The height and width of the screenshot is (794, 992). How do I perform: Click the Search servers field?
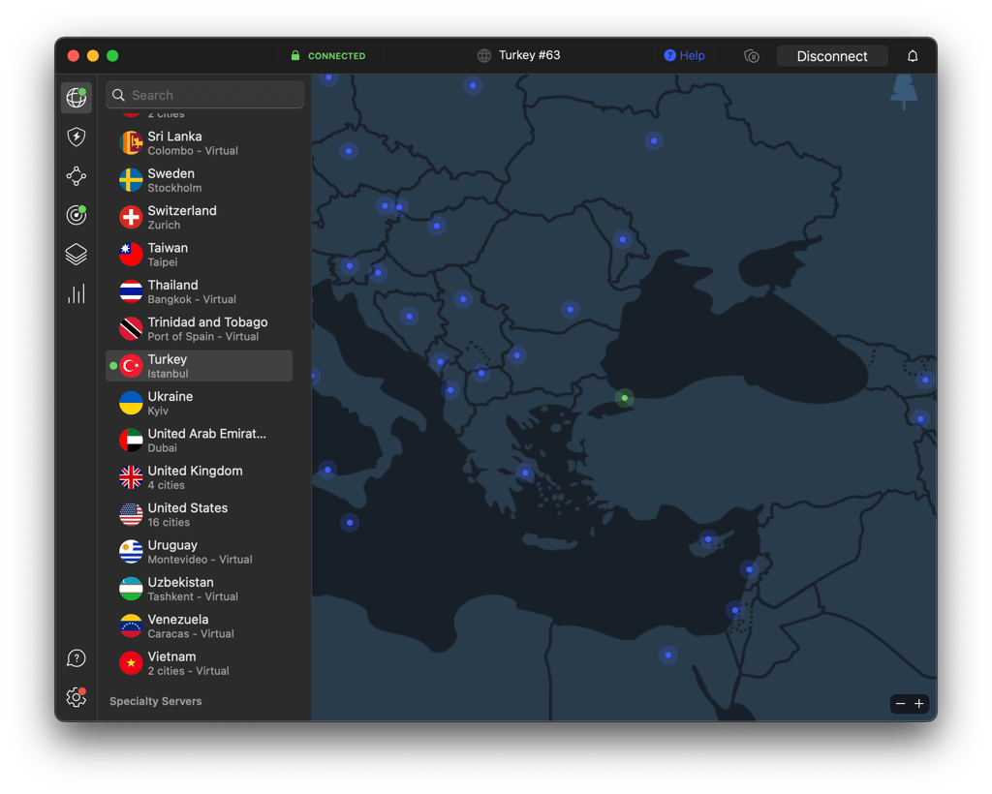[x=205, y=95]
